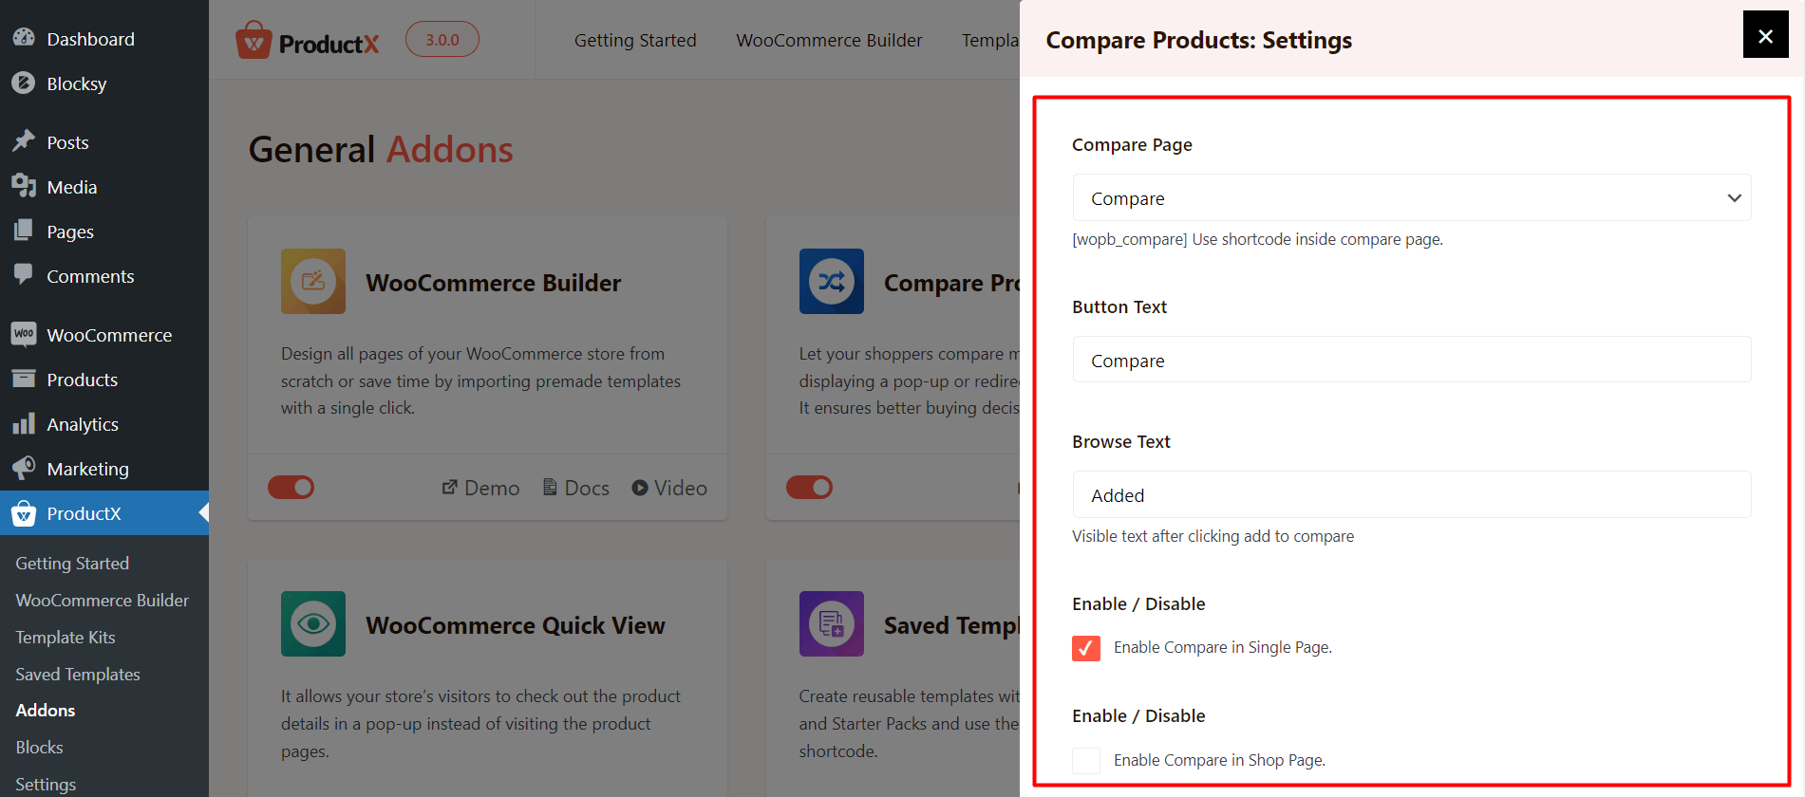The height and width of the screenshot is (797, 1805).
Task: Open Dashboard from the sidebar
Action: (90, 39)
